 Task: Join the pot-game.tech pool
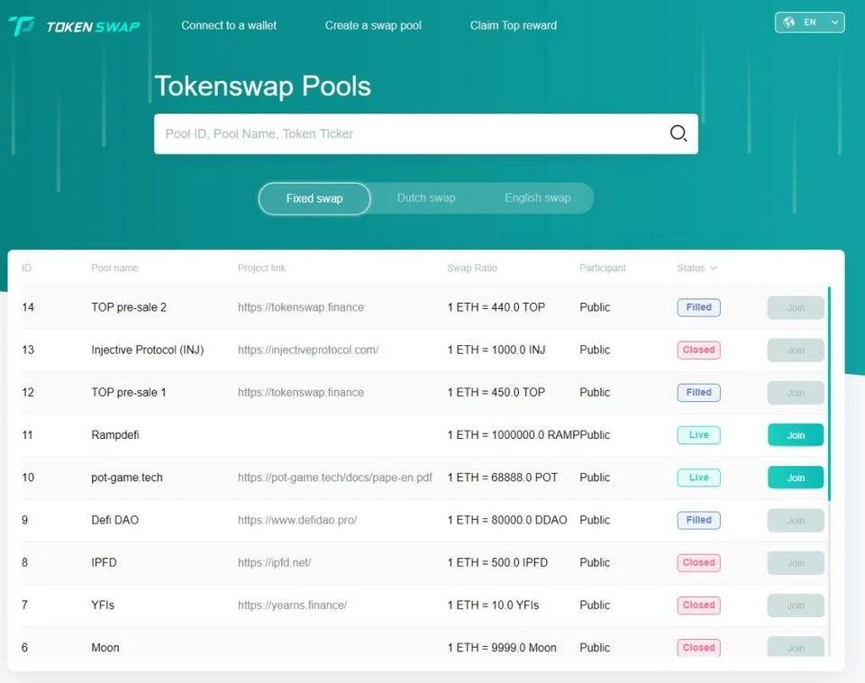796,478
